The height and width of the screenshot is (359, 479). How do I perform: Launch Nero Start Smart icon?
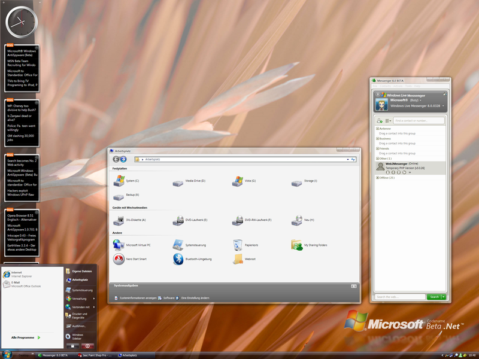118,258
